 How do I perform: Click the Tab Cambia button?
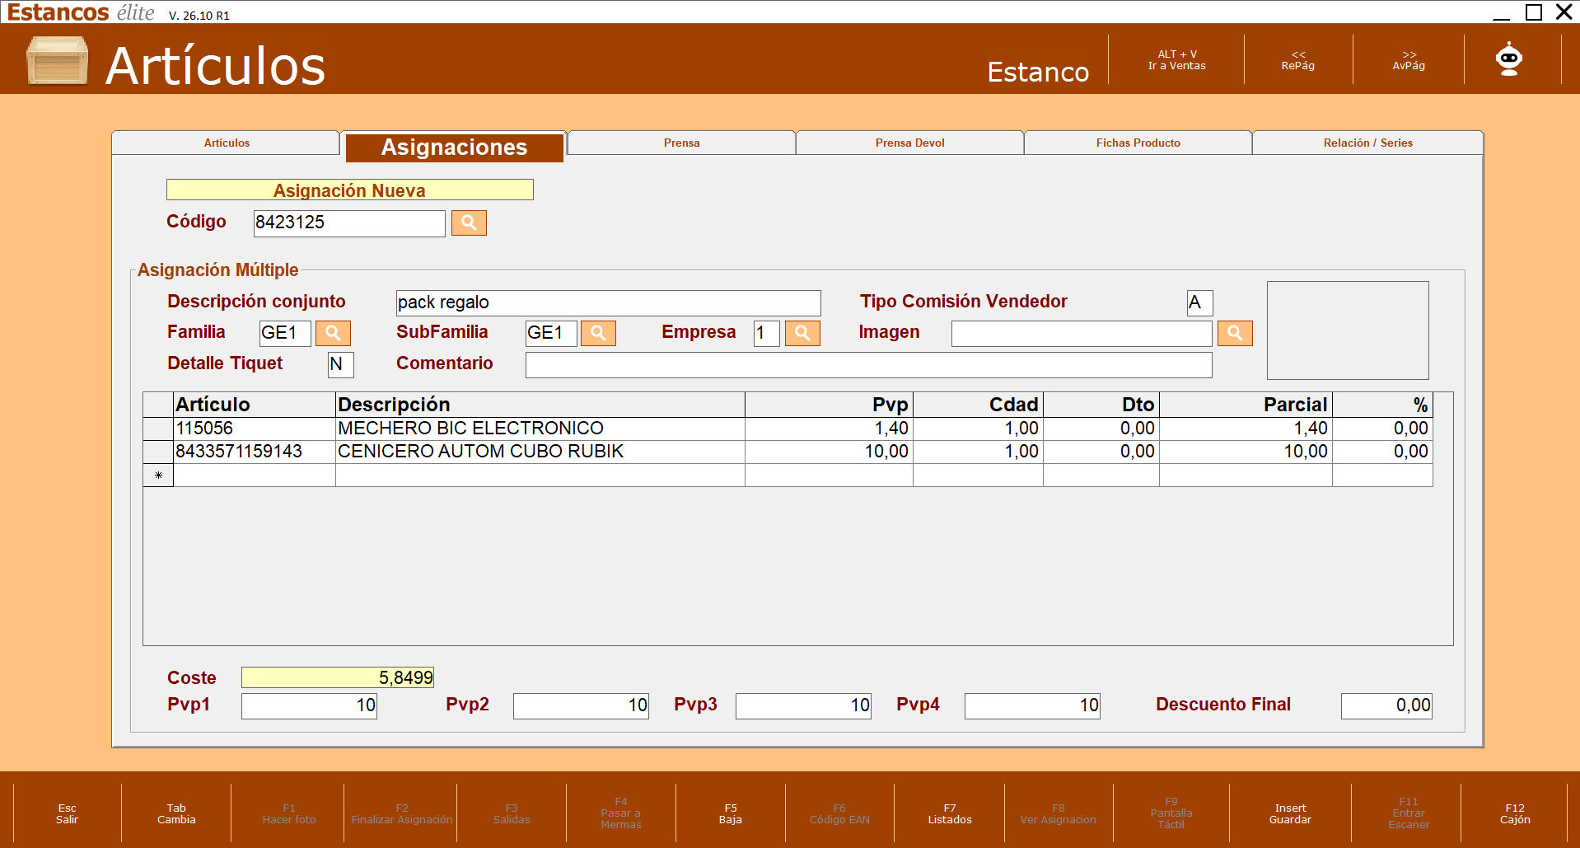point(176,813)
